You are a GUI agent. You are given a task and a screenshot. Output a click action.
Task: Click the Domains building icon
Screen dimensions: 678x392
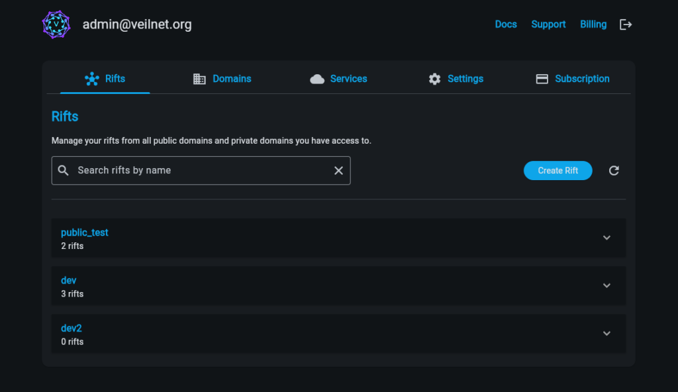coord(199,79)
